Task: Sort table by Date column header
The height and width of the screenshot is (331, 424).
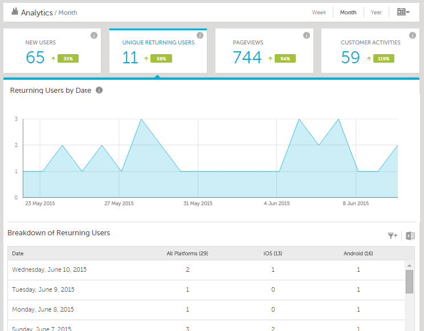Action: pyautogui.click(x=18, y=254)
